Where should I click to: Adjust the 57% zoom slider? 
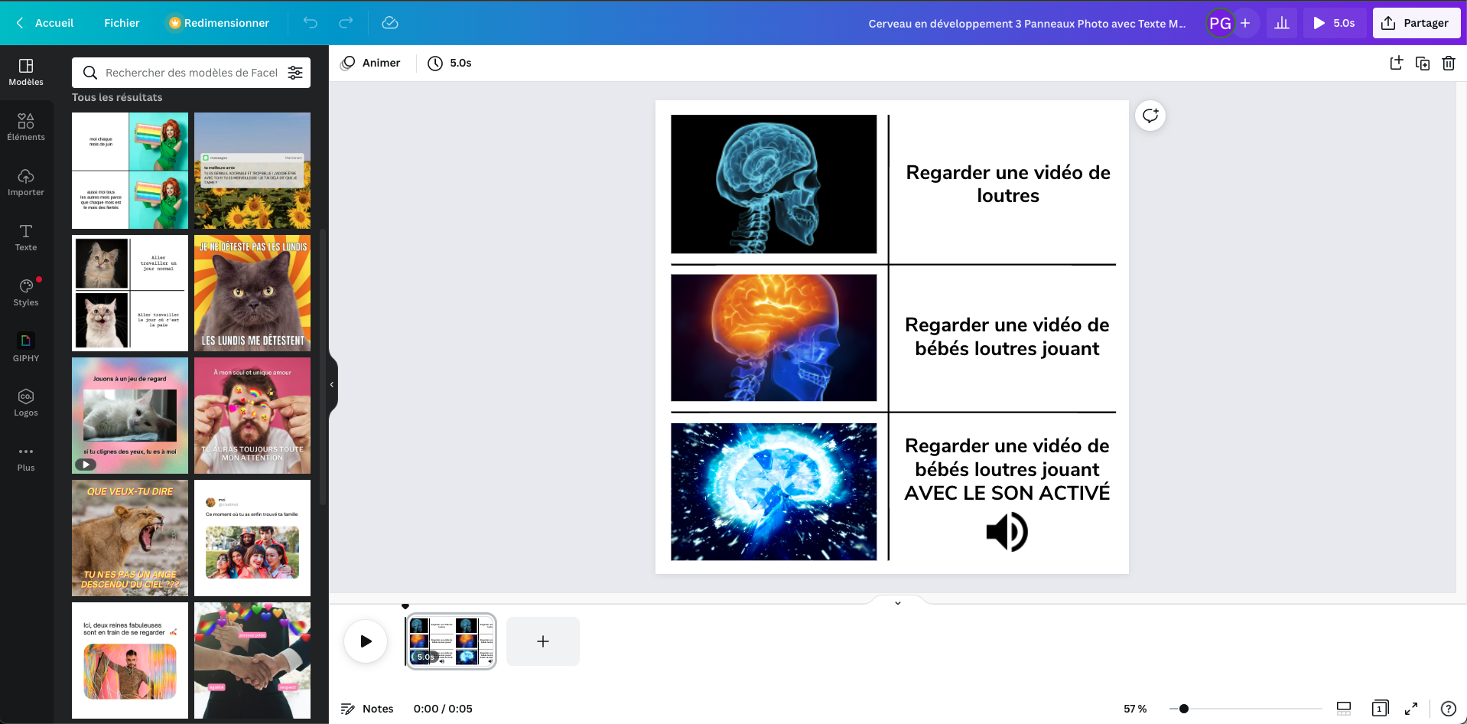point(1184,708)
